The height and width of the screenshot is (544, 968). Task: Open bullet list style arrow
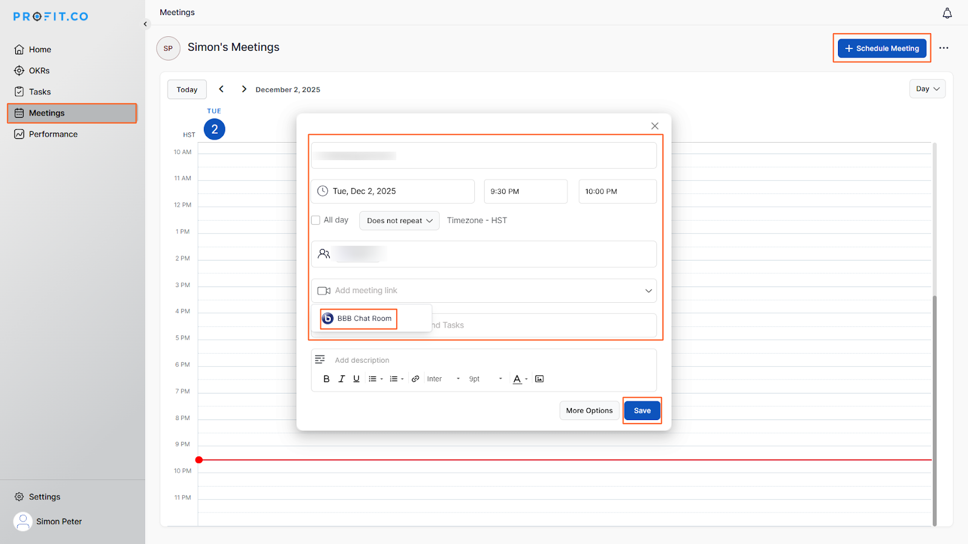(382, 379)
